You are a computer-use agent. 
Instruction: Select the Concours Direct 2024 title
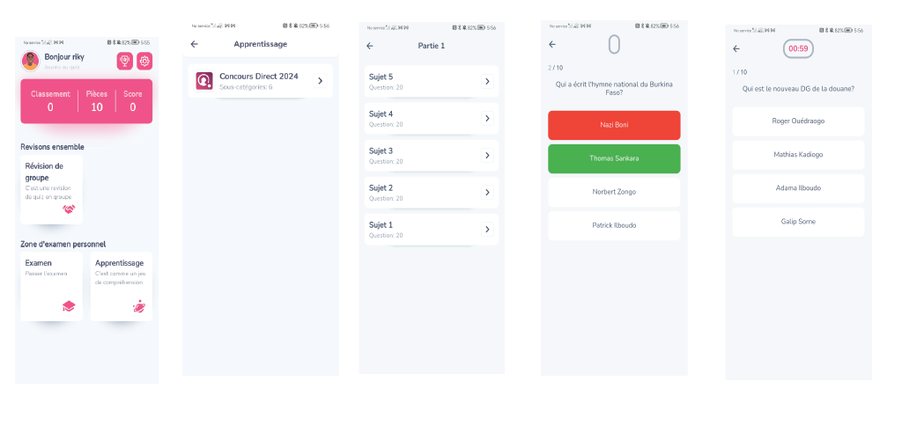[259, 76]
